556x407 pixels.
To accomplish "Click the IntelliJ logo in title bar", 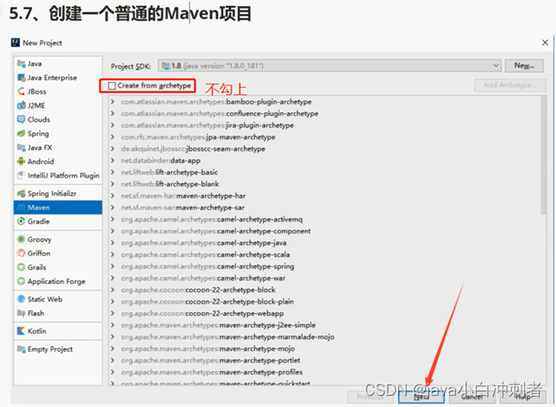I will [x=16, y=42].
